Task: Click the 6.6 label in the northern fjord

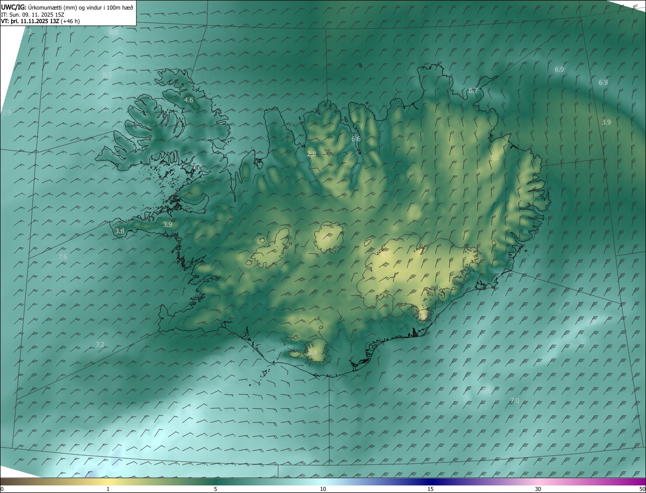Action: pos(356,139)
